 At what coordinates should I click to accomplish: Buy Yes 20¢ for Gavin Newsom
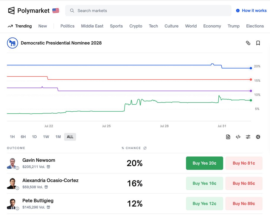204,163
